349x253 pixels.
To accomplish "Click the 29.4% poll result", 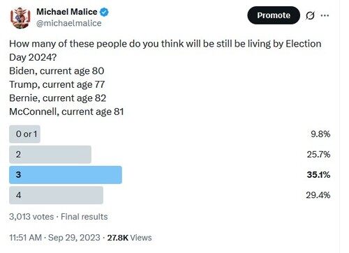I will (318, 195).
